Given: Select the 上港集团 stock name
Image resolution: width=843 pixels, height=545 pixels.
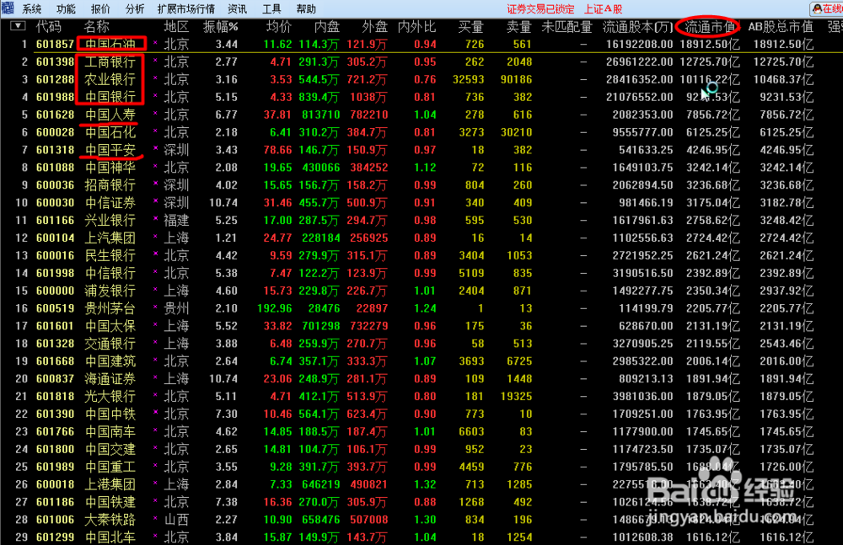Looking at the screenshot, I should pos(110,484).
